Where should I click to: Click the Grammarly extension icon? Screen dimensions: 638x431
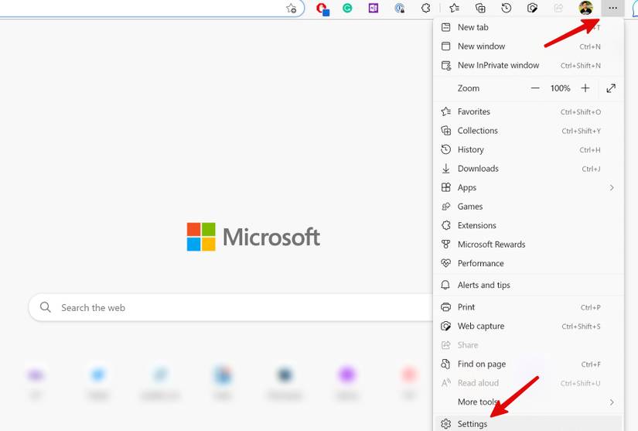[348, 9]
